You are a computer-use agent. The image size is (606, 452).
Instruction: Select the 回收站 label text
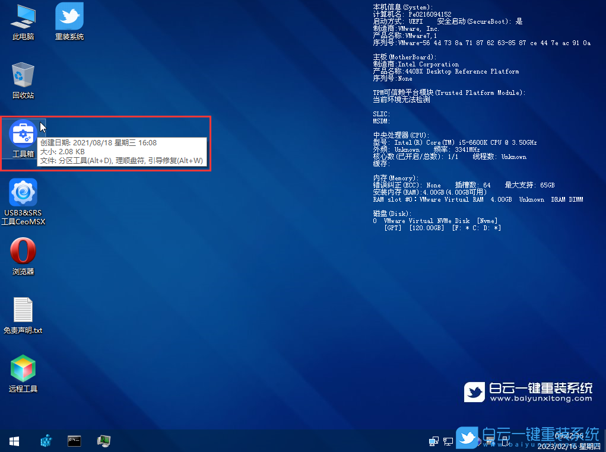23,96
